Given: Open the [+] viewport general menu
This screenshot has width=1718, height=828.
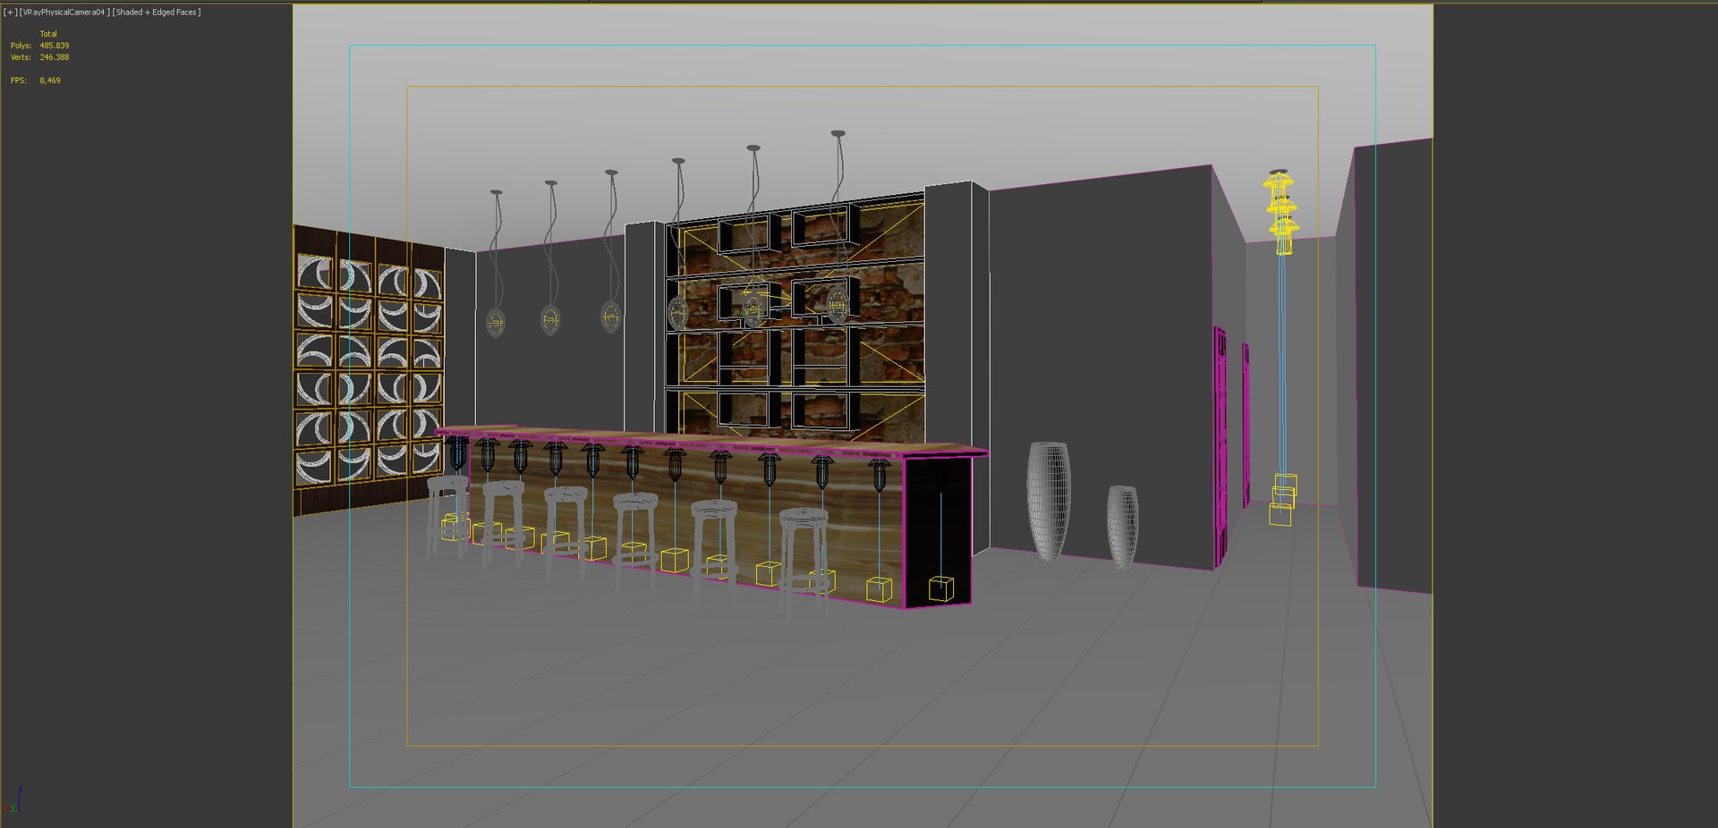Looking at the screenshot, I should click(10, 13).
